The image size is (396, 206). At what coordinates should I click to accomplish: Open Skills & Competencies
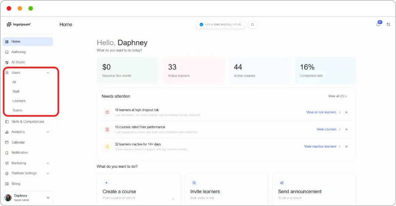click(x=28, y=121)
